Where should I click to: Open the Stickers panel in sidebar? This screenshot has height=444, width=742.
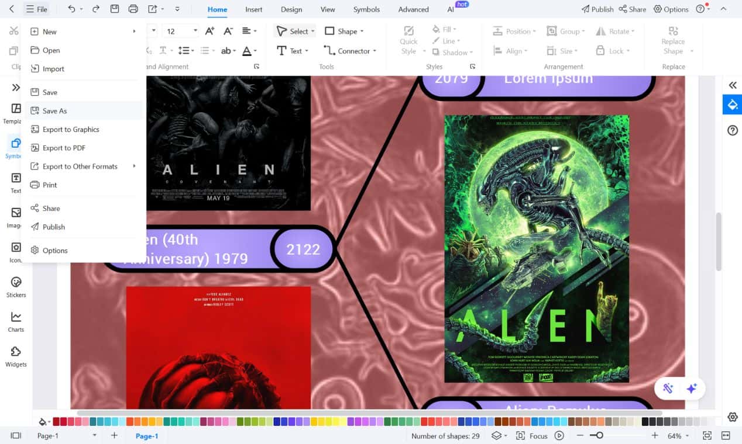pyautogui.click(x=16, y=287)
